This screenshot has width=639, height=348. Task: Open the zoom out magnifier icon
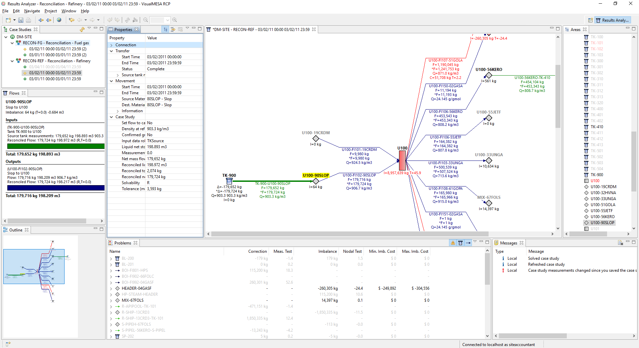(145, 20)
